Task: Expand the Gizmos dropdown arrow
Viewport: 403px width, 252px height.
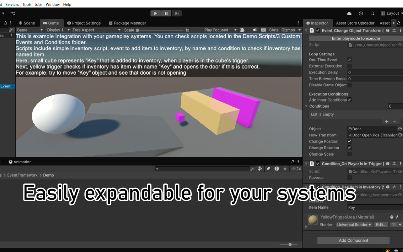Action: (x=299, y=30)
